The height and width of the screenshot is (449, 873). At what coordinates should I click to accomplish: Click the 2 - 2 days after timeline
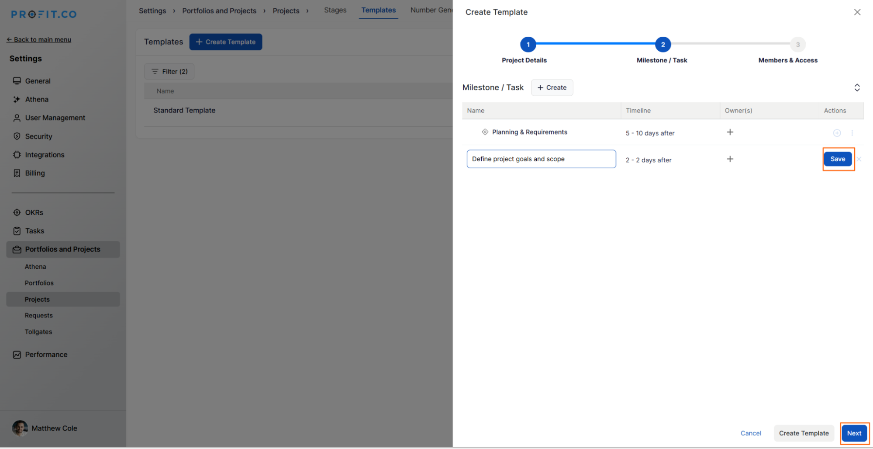649,160
